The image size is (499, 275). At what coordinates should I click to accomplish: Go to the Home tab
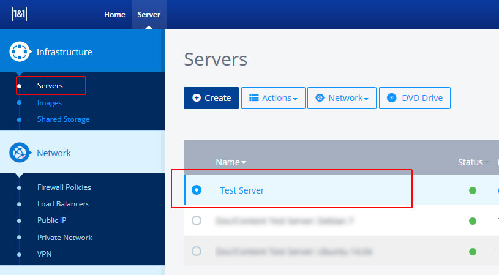tap(114, 15)
